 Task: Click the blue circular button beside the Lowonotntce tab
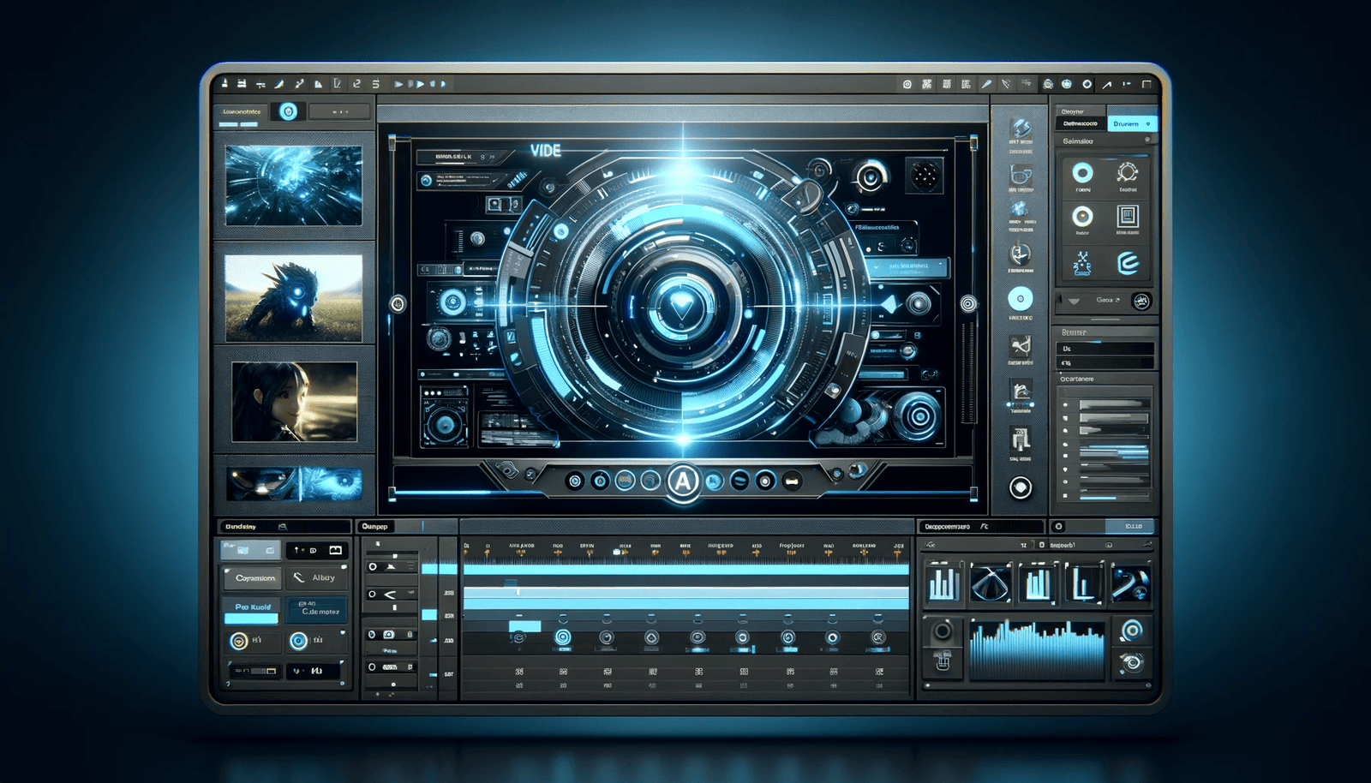pyautogui.click(x=288, y=111)
